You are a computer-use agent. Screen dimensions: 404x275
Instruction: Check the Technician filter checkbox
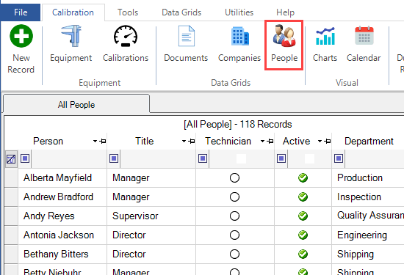(x=241, y=158)
